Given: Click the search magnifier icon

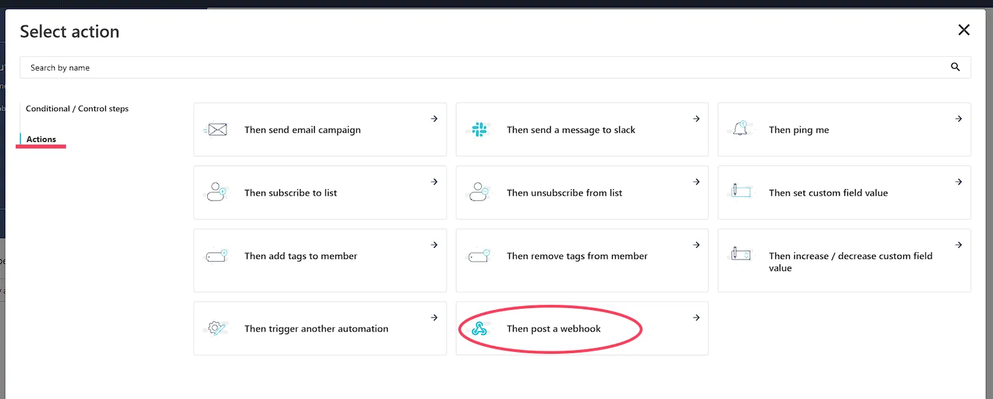Looking at the screenshot, I should [955, 67].
